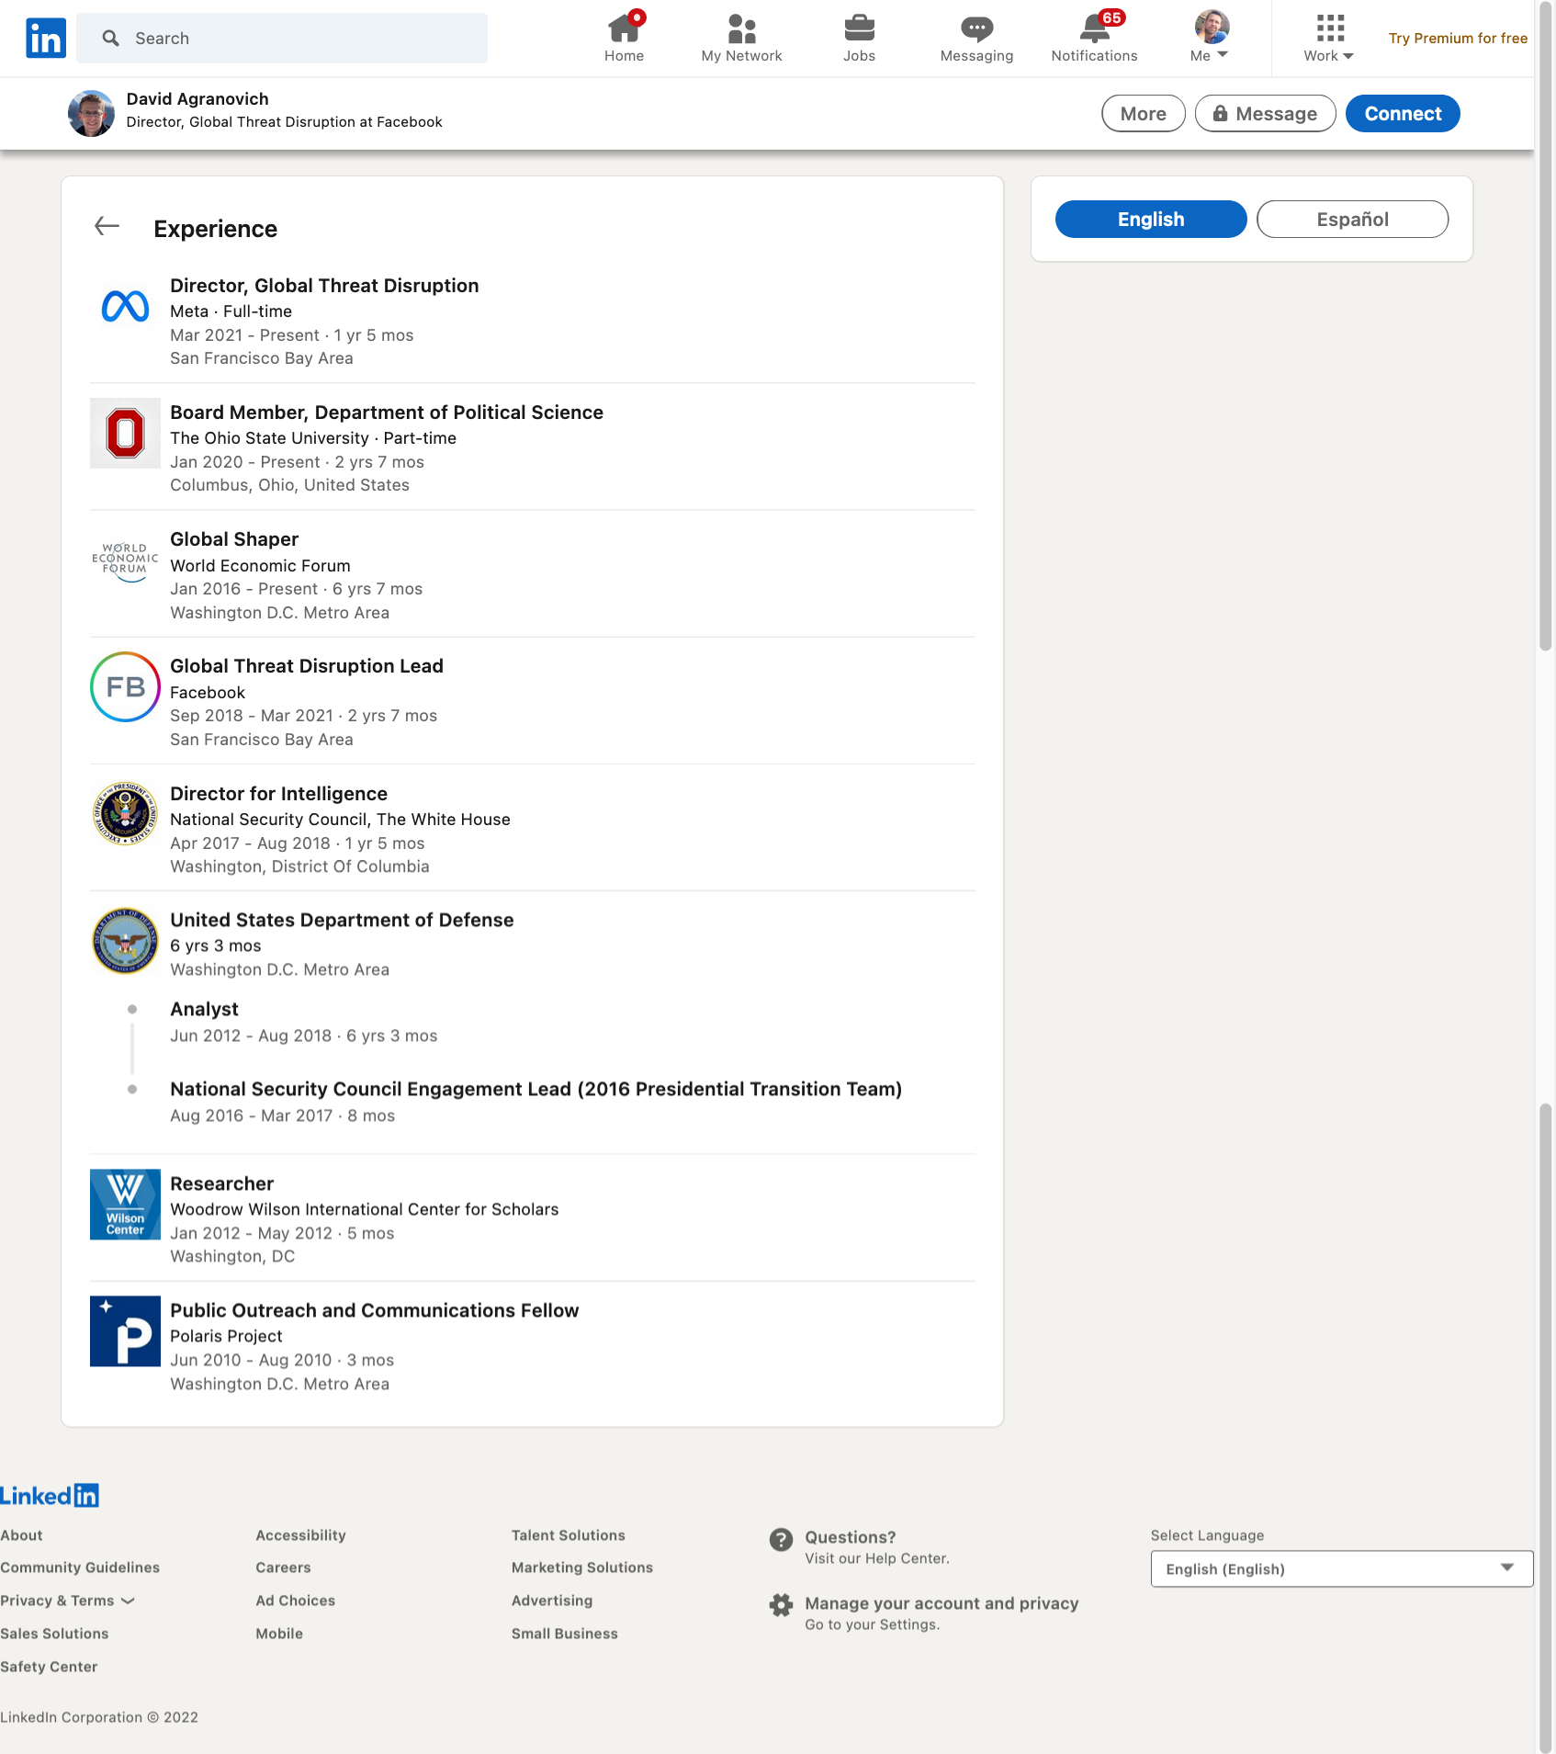Screen dimensions: 1556x1754
Task: Click Manage your account and privacy
Action: [x=941, y=1603]
